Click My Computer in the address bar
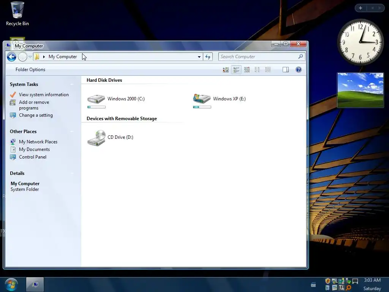Image resolution: width=389 pixels, height=292 pixels. pos(63,57)
